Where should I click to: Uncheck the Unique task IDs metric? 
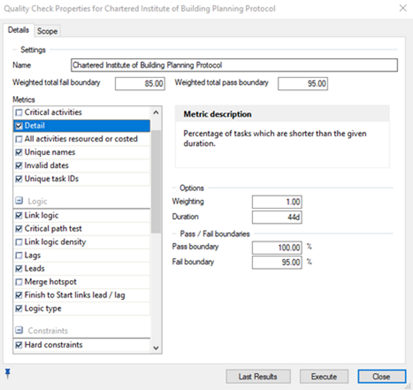point(19,179)
